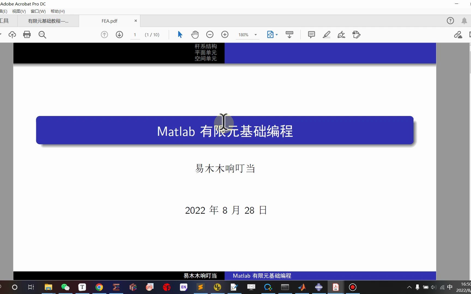Image resolution: width=471 pixels, height=294 pixels.
Task: Click the Acrobat PDF taskbar icon
Action: (x=336, y=287)
